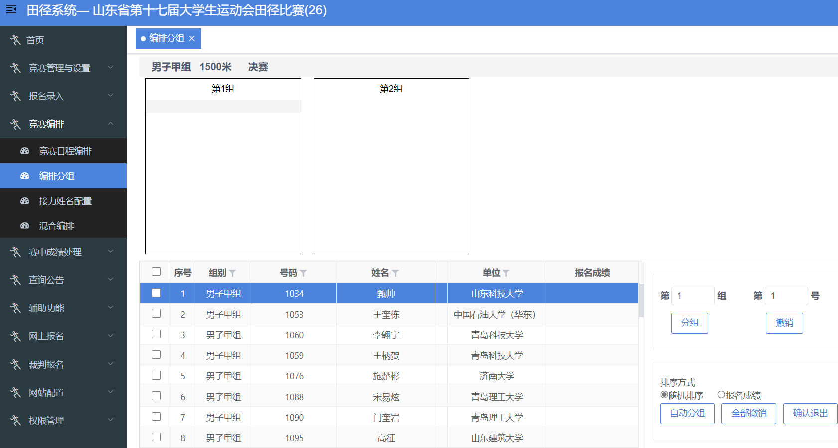Click the 全部撤销 button

[x=749, y=414]
